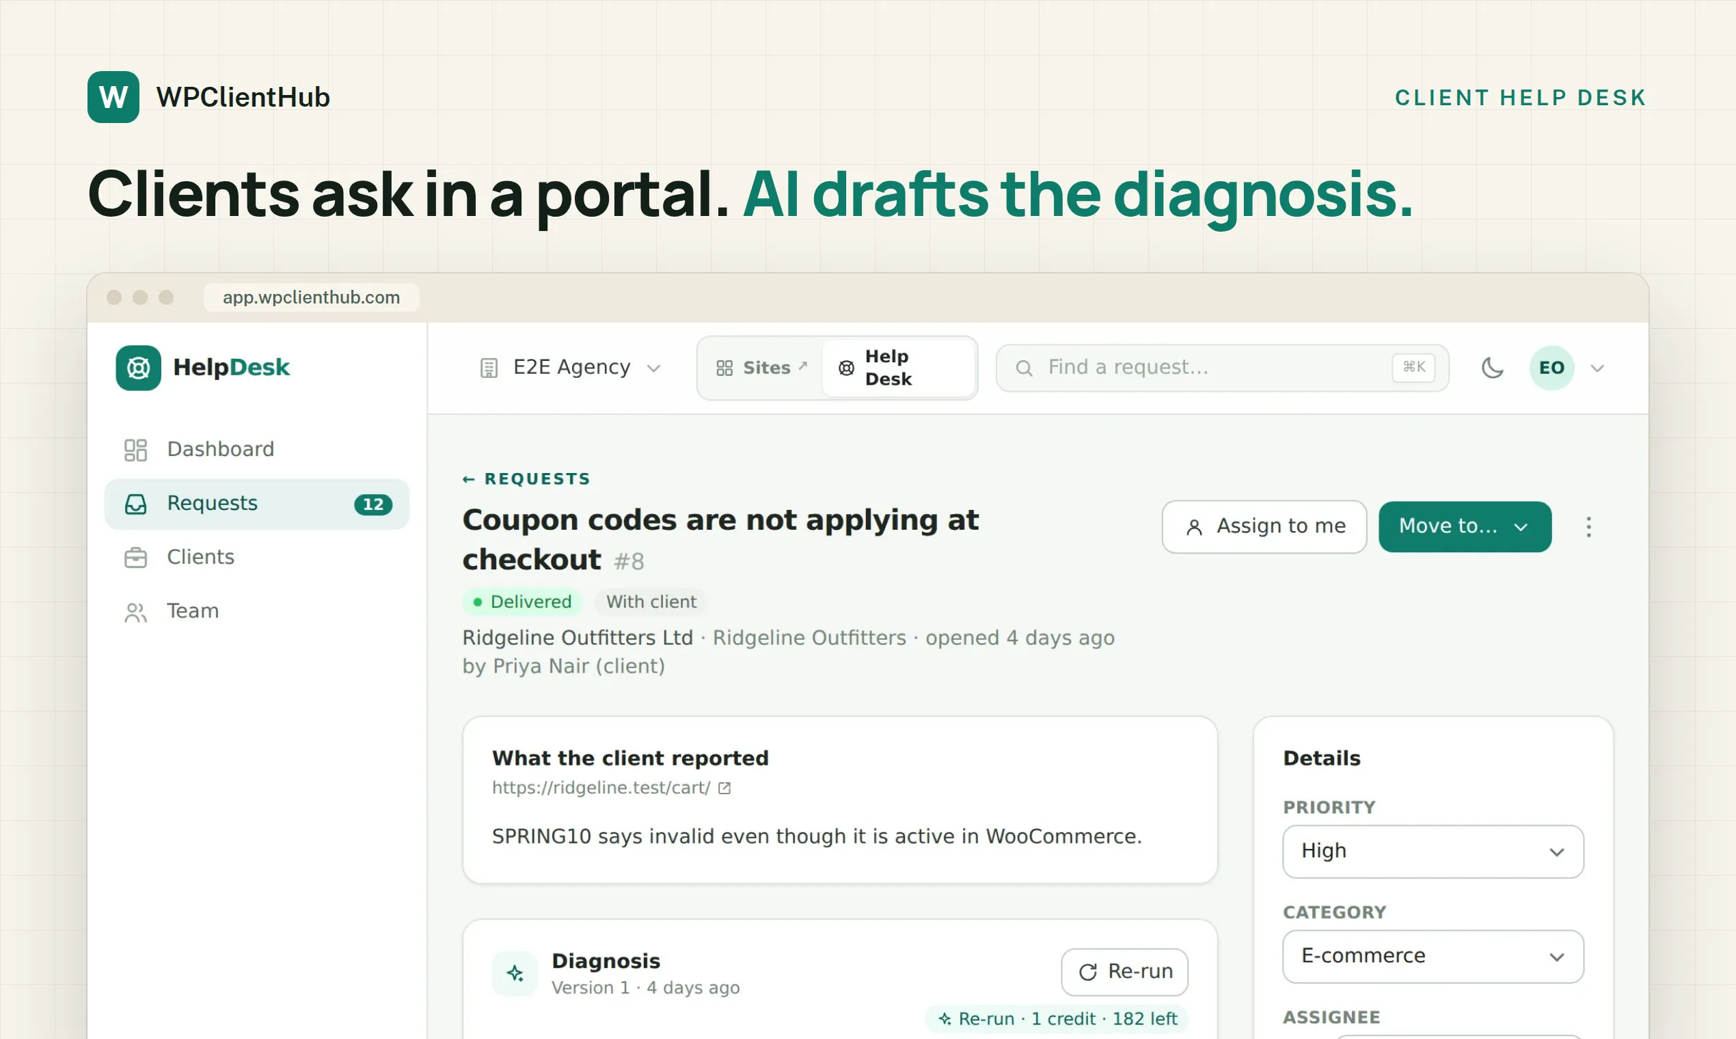Screen dimensions: 1736x1039
Task: Click the search magnifier icon
Action: (1024, 368)
